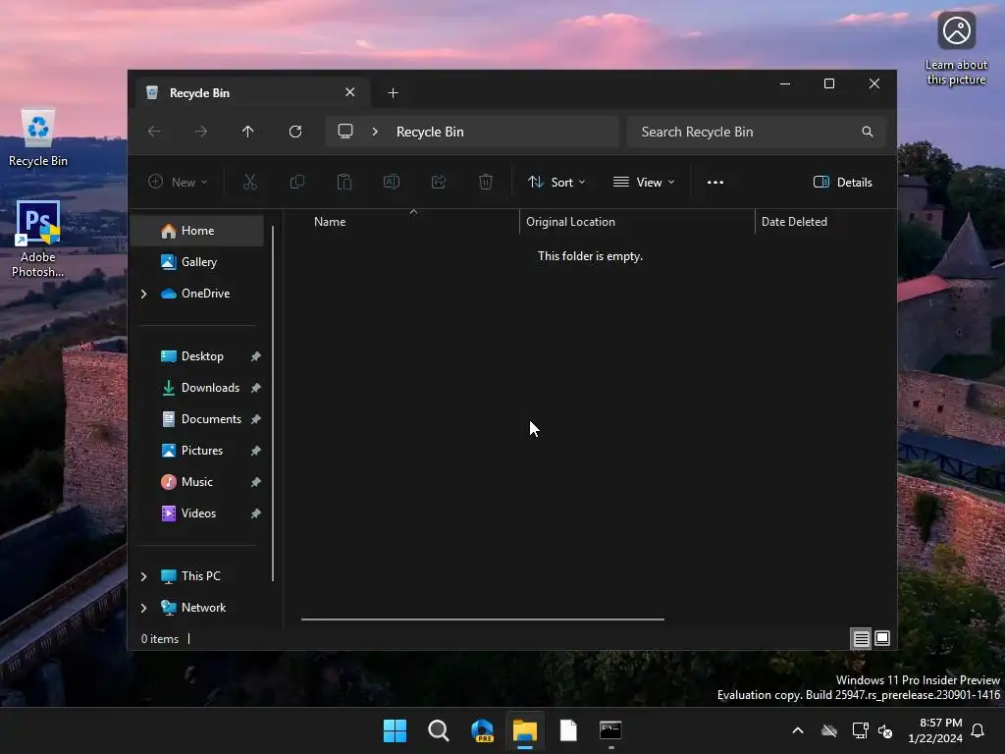
Task: Click the Back navigation arrow
Action: [154, 132]
